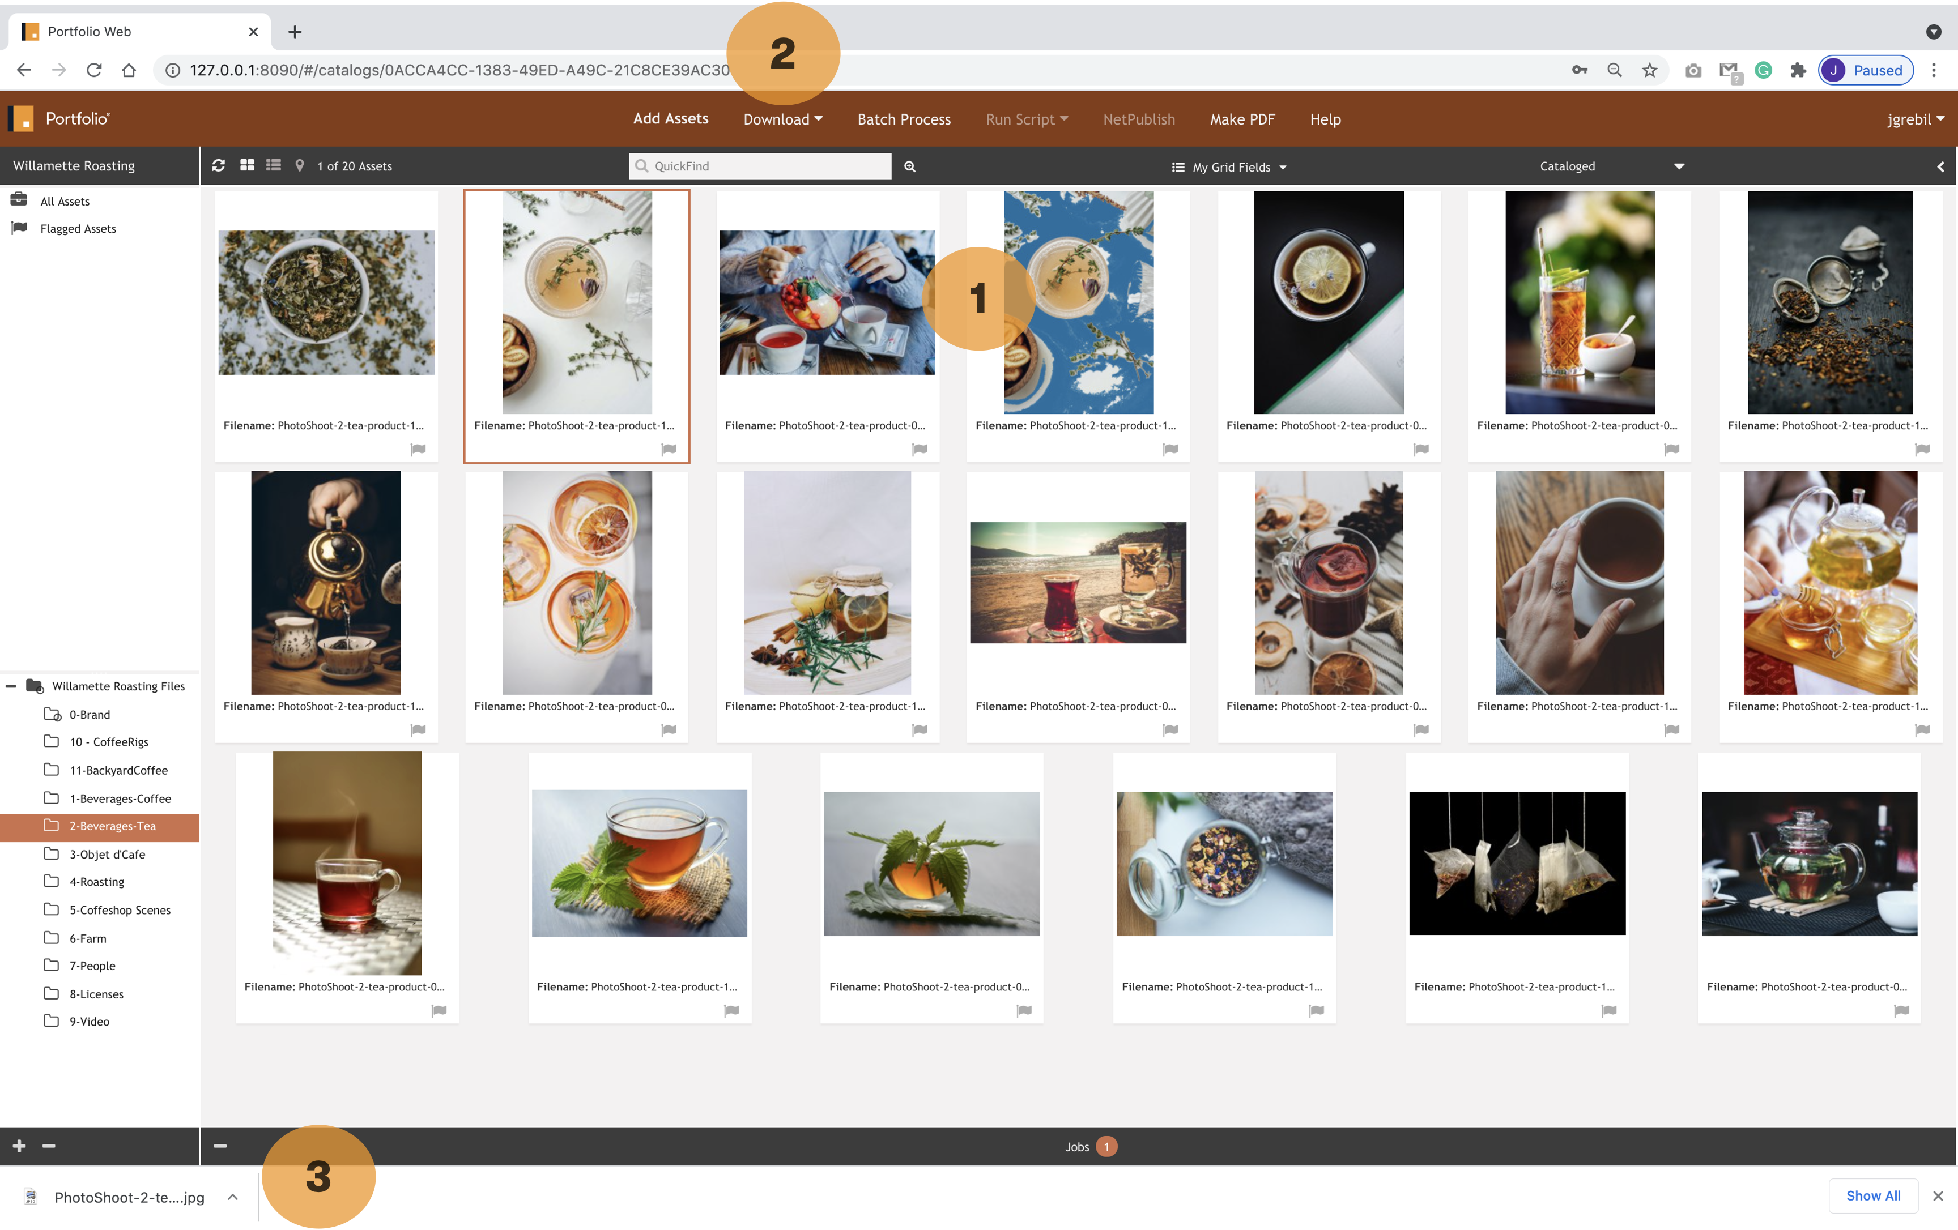Toggle flag on the selected tea asset
The height and width of the screenshot is (1230, 1958).
[669, 450]
